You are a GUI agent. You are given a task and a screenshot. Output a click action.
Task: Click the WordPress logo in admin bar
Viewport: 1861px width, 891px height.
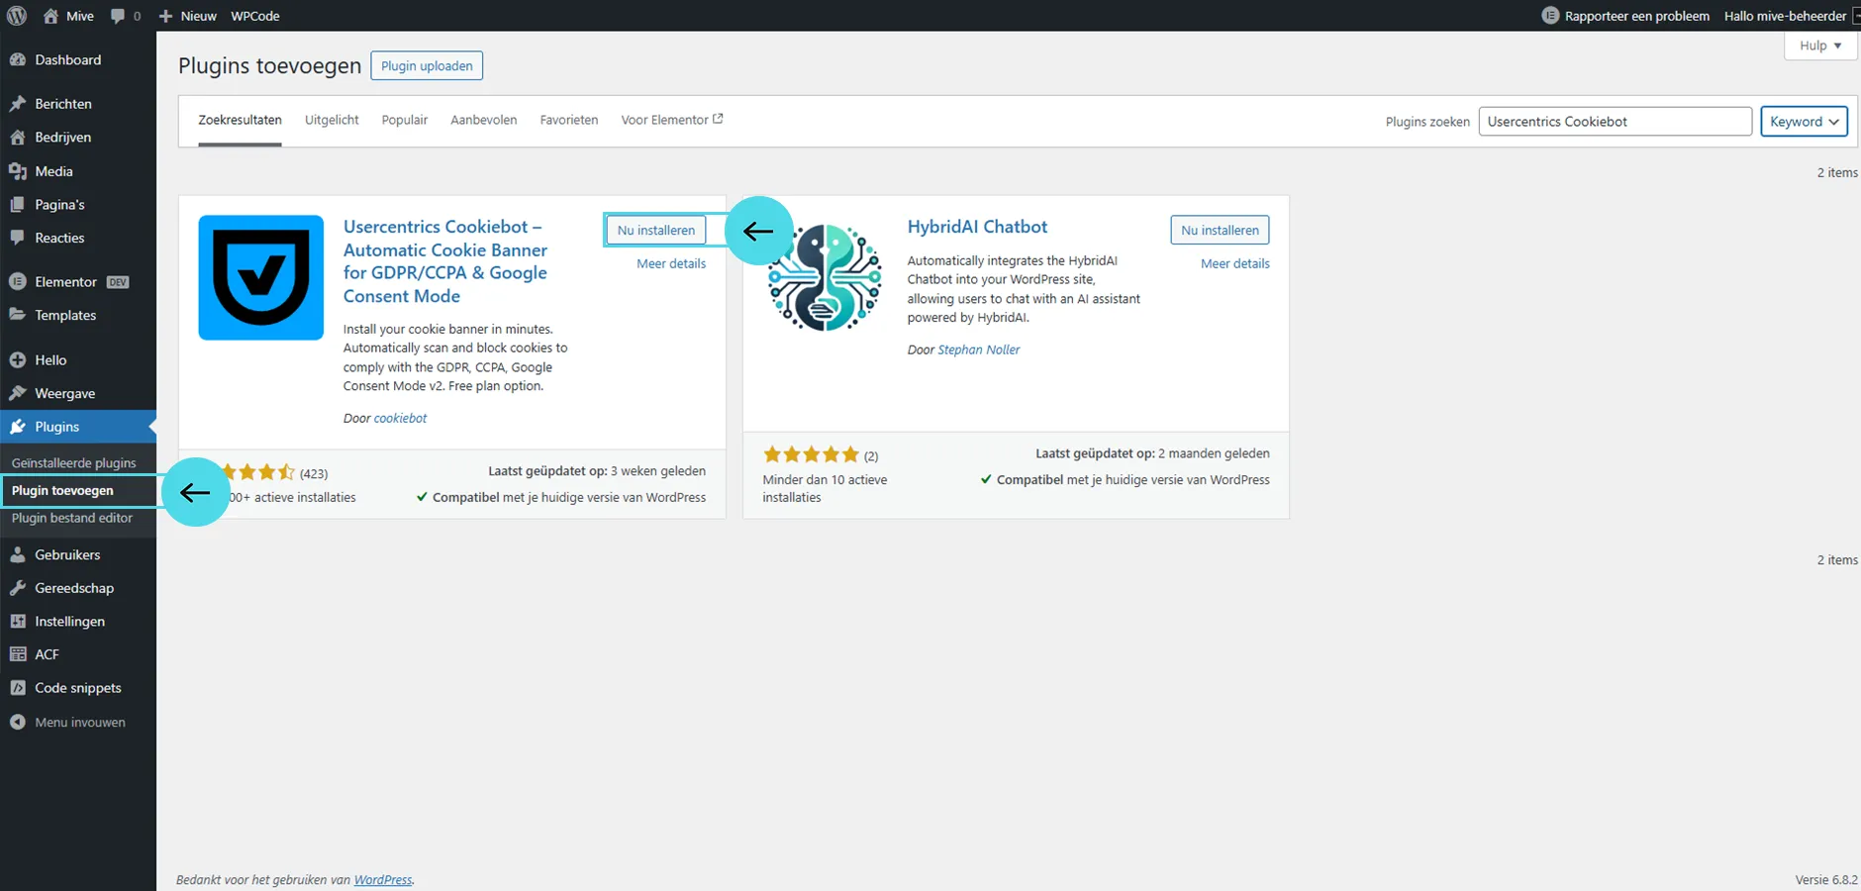click(17, 16)
